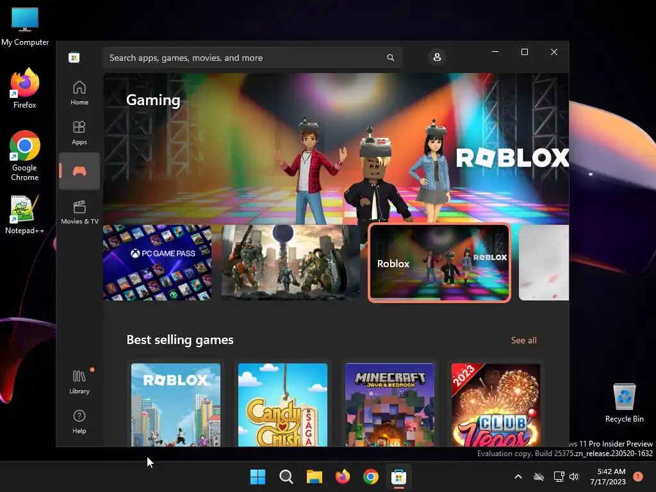Select the Firefox desktop shortcut
The width and height of the screenshot is (656, 492).
pyautogui.click(x=25, y=88)
